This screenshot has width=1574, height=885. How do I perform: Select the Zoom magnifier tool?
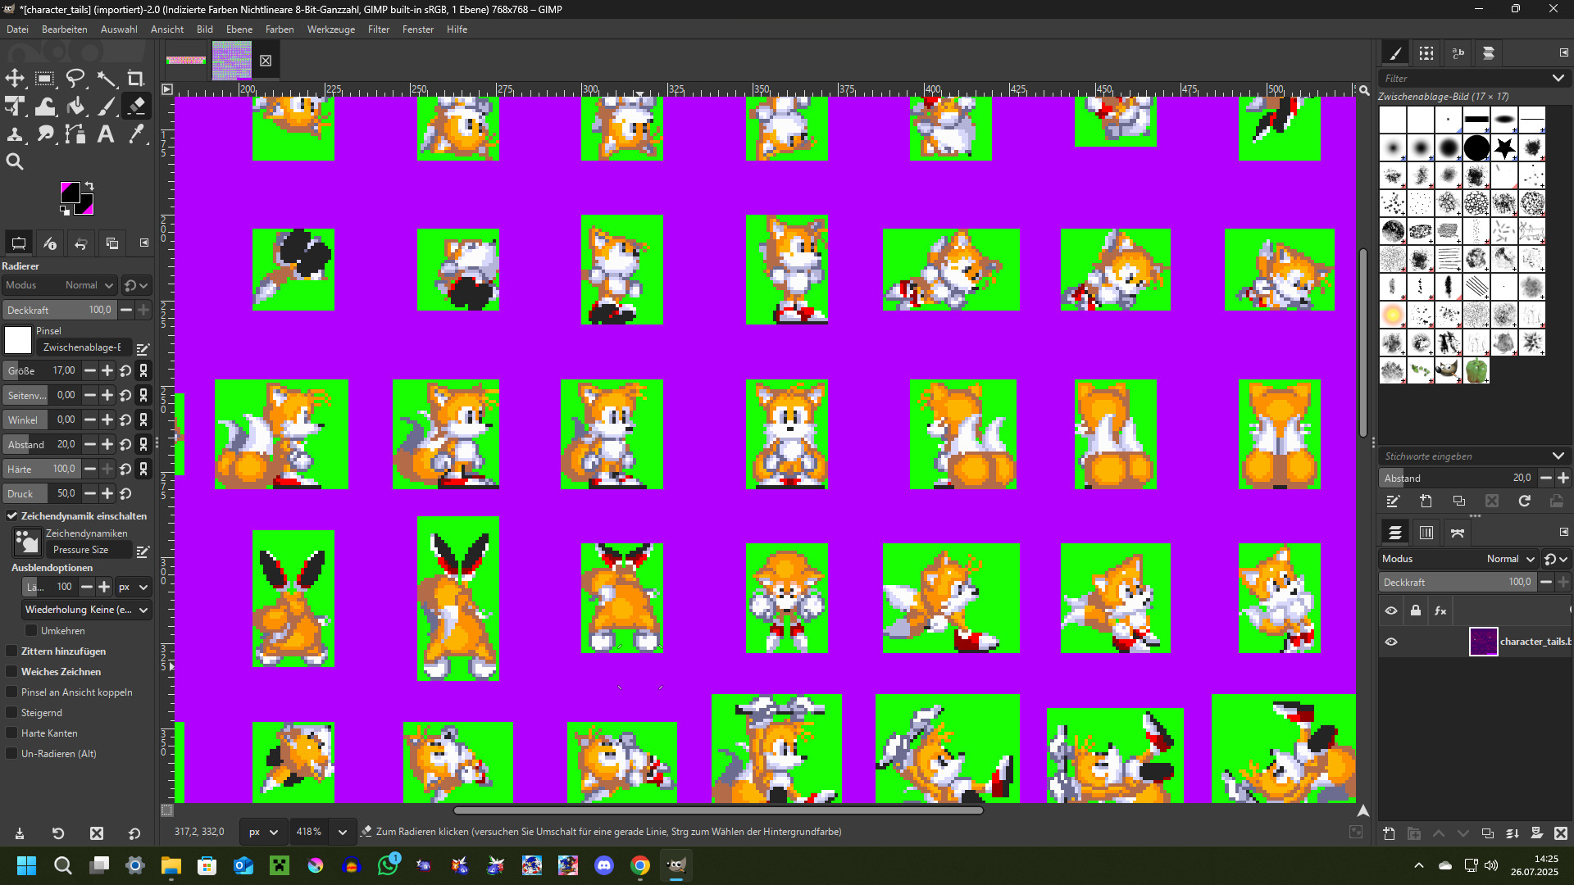tap(15, 161)
